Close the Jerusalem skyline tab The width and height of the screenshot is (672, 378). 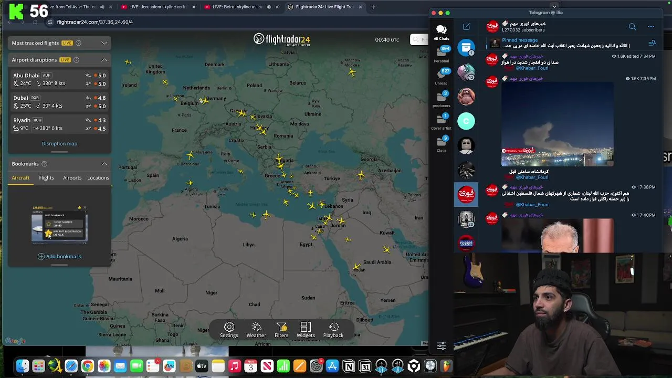194,7
